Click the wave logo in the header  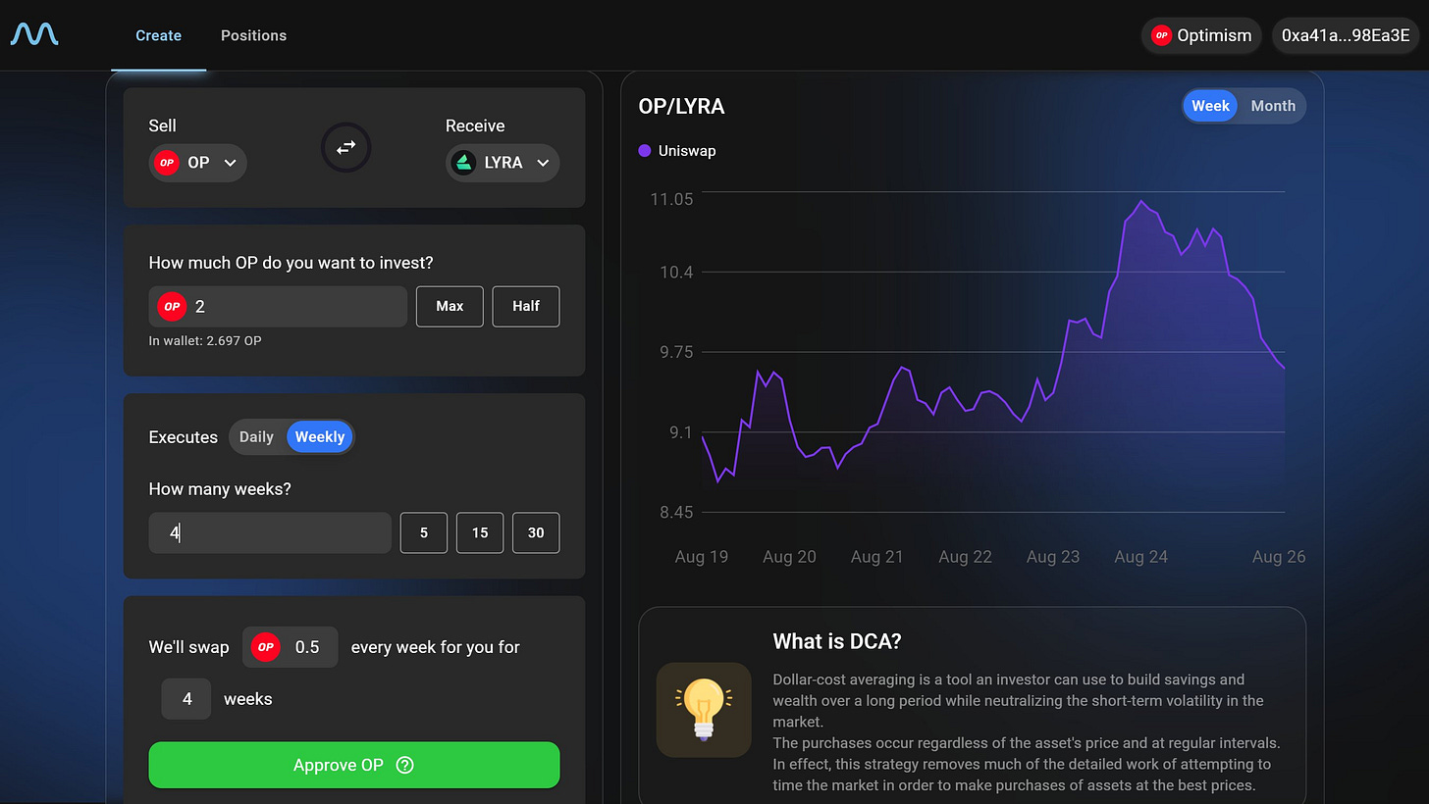(x=34, y=35)
